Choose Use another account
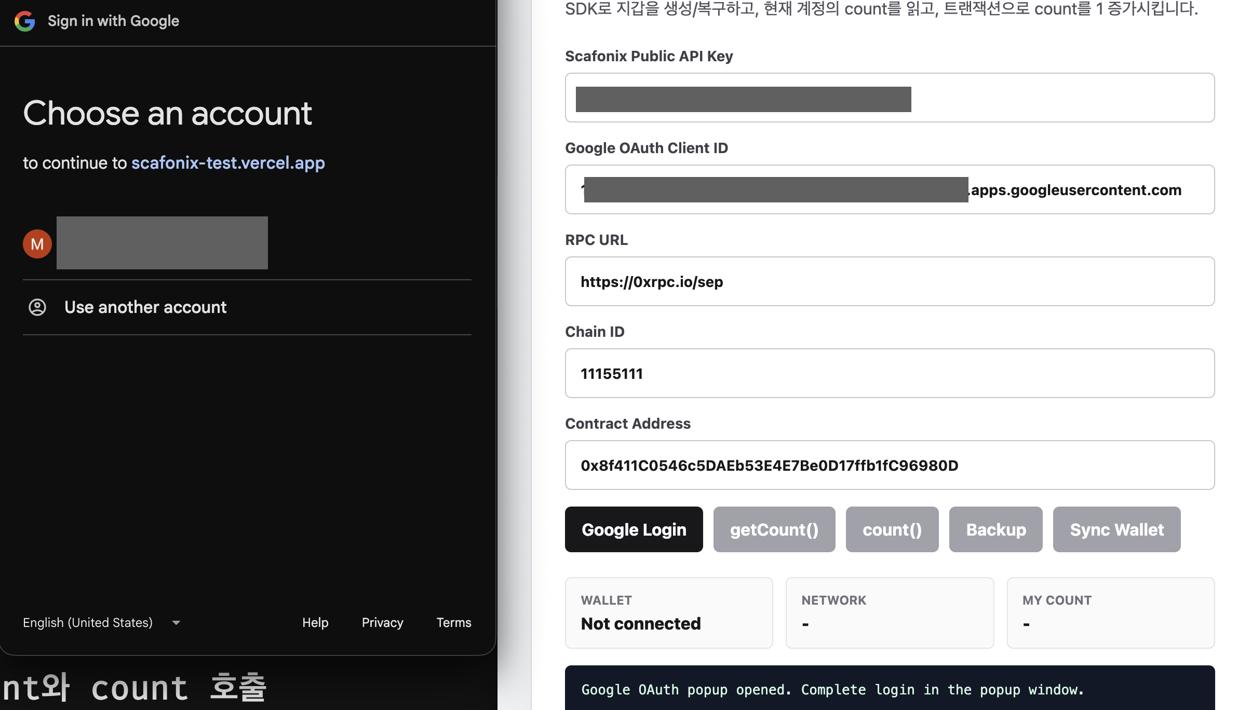 [x=247, y=307]
